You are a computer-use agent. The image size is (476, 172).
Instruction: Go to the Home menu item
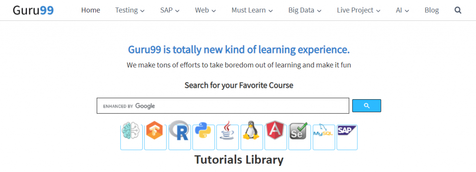[x=91, y=10]
